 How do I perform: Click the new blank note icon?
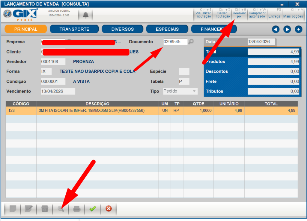coord(13,209)
